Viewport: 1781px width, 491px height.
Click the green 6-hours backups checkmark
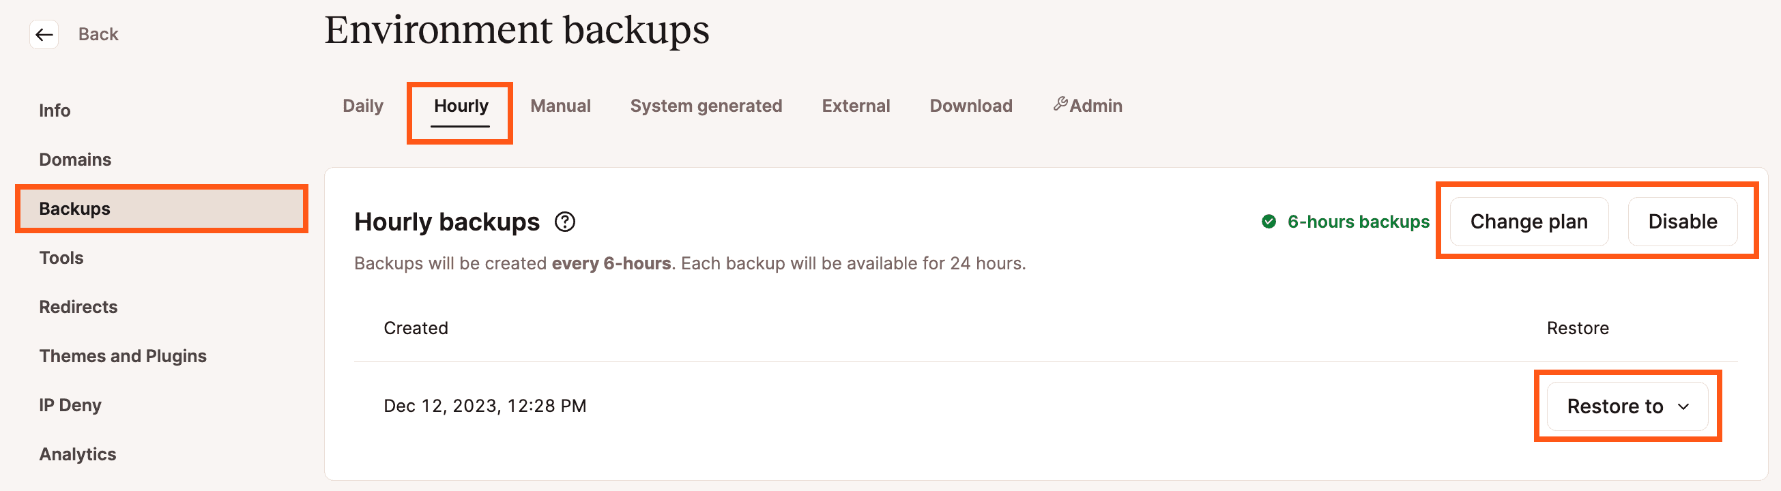pos(1269,222)
